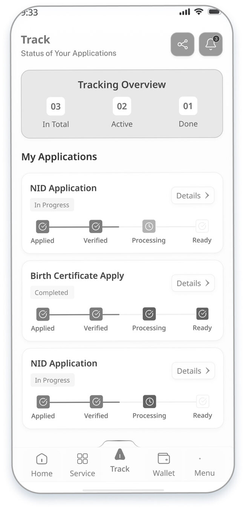Tap the Wi-Fi status icon

(199, 12)
